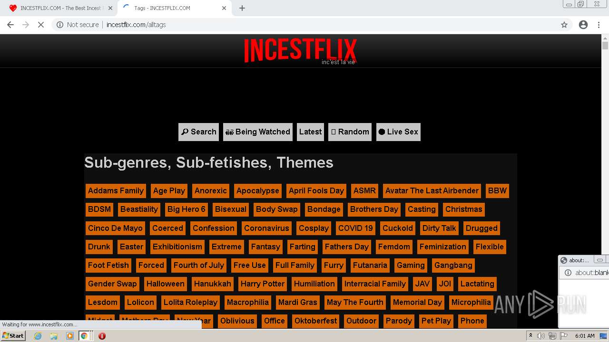The height and width of the screenshot is (342, 609).
Task: Select the Gaming tag
Action: [x=411, y=266]
